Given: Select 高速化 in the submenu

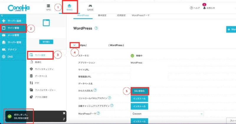Looking at the screenshot, I should (x=35, y=62).
